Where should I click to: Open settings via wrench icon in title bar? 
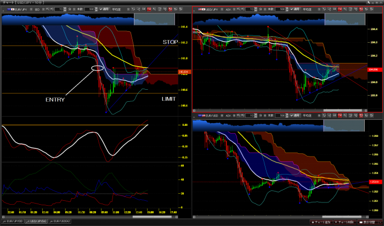point(368,2)
